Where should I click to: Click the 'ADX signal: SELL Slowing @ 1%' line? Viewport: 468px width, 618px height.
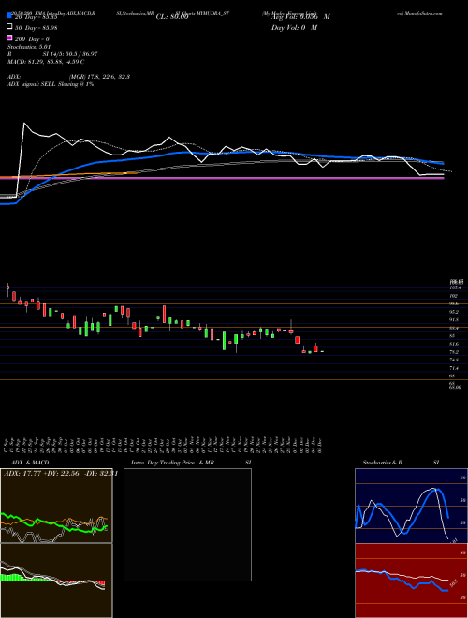pyautogui.click(x=51, y=84)
